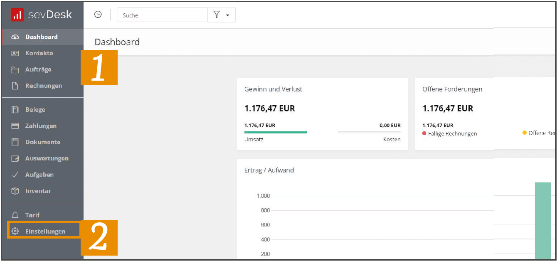The width and height of the screenshot is (557, 261).
Task: Open the Dokumente section
Action: click(x=42, y=142)
